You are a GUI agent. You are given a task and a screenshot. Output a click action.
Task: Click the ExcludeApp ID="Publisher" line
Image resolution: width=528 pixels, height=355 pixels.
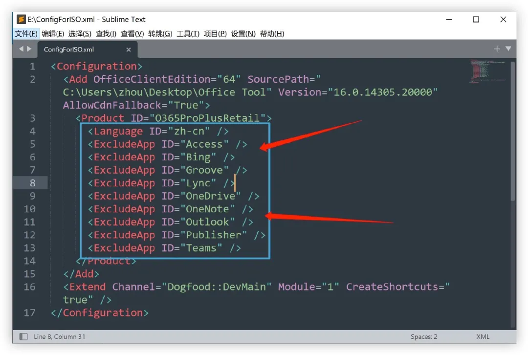pyautogui.click(x=177, y=235)
